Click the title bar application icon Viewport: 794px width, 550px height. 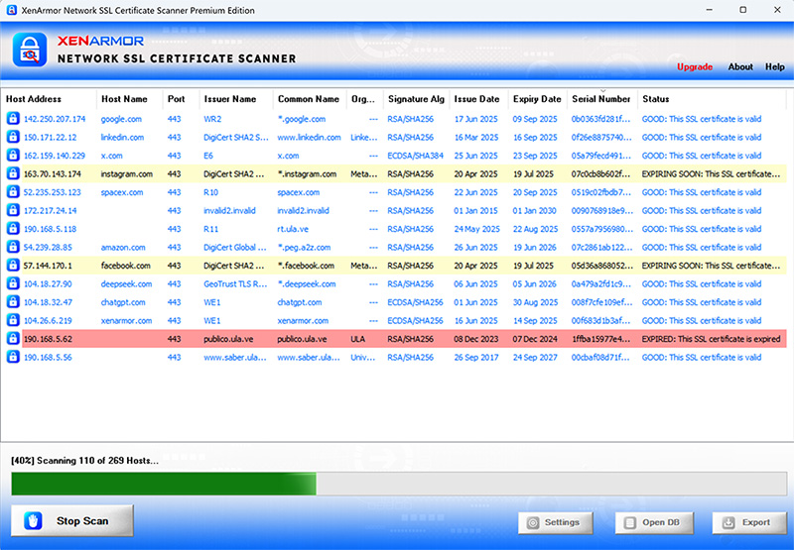(x=11, y=10)
